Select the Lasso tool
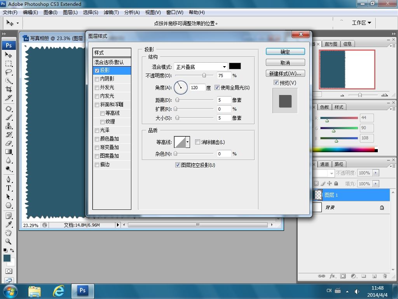The image size is (398, 299). coord(9,72)
